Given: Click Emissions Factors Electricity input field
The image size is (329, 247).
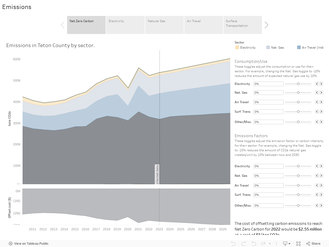Looking at the screenshot, I should pos(268,166).
